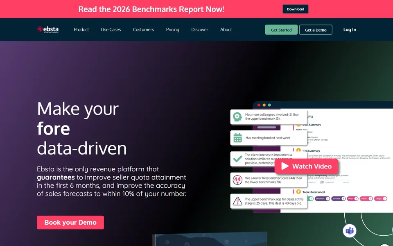The height and width of the screenshot is (246, 393).
Task: Click the 'upper benchmark age for deals' text
Action: coord(274,201)
